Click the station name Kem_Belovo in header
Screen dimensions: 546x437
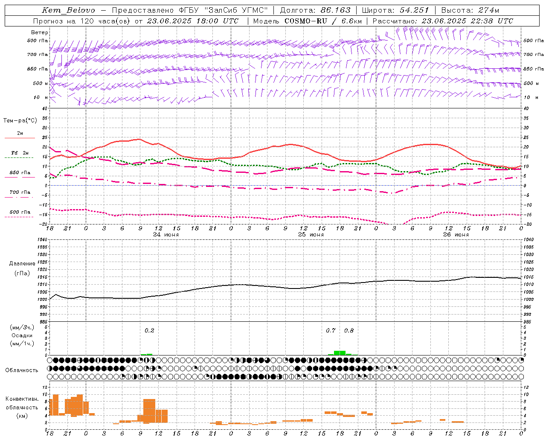coord(68,10)
